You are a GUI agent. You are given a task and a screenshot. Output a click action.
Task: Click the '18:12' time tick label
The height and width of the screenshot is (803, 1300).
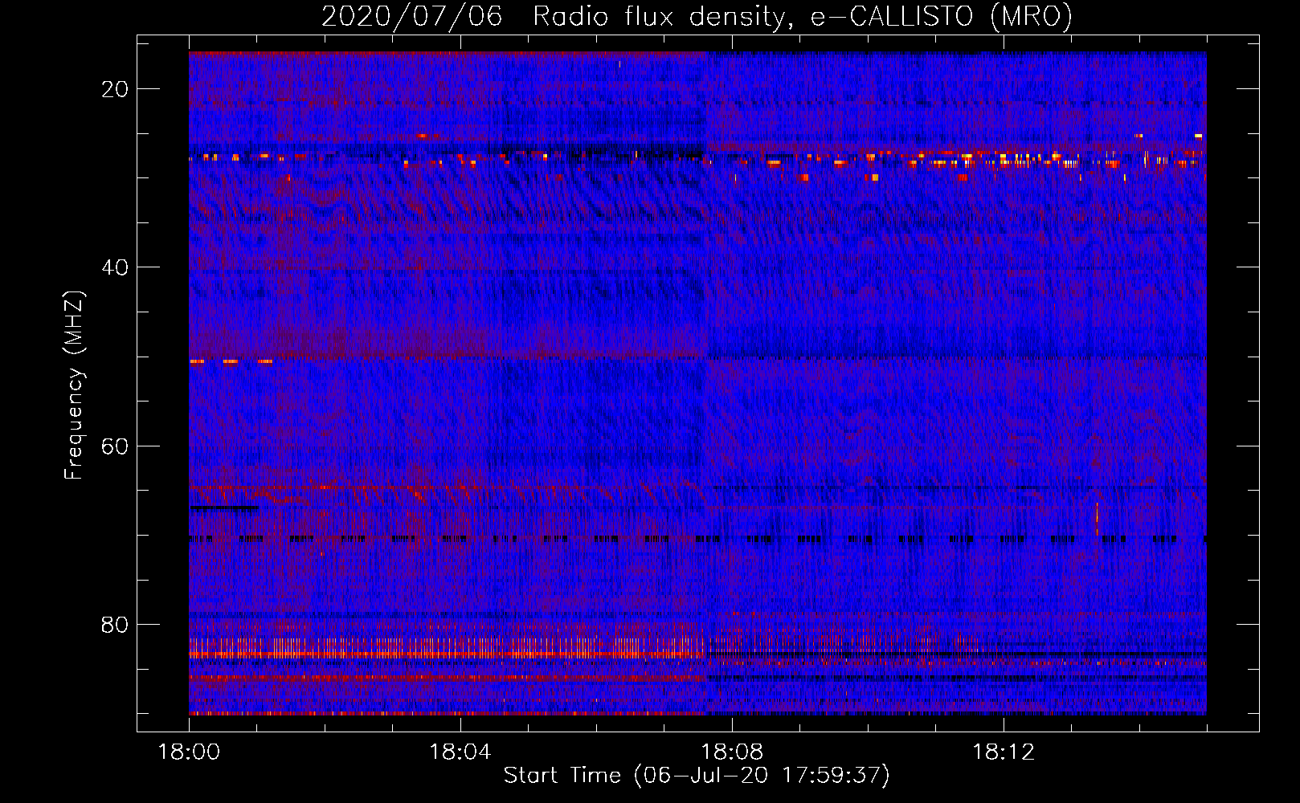1004,752
